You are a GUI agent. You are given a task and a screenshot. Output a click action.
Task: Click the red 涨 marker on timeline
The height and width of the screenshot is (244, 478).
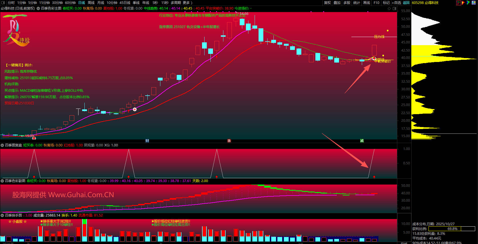click(x=229, y=141)
